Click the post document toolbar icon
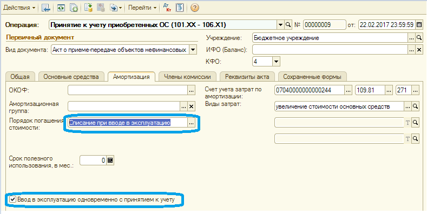The image size is (427, 214). 88,8
